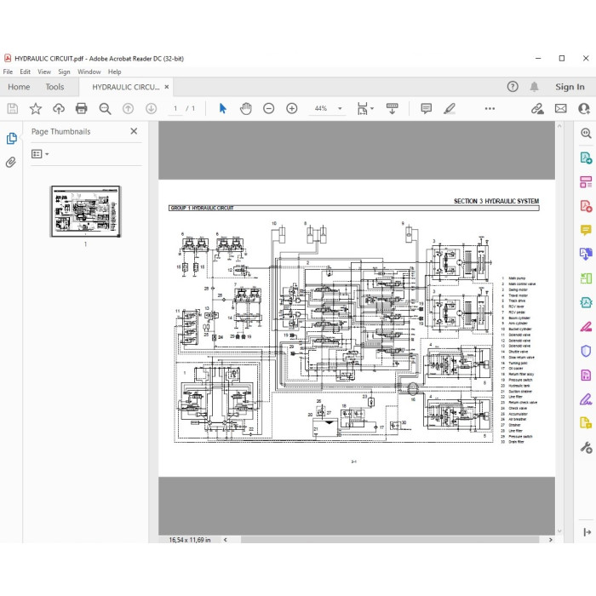
Task: Open Comment tool in right pane
Action: (x=586, y=230)
